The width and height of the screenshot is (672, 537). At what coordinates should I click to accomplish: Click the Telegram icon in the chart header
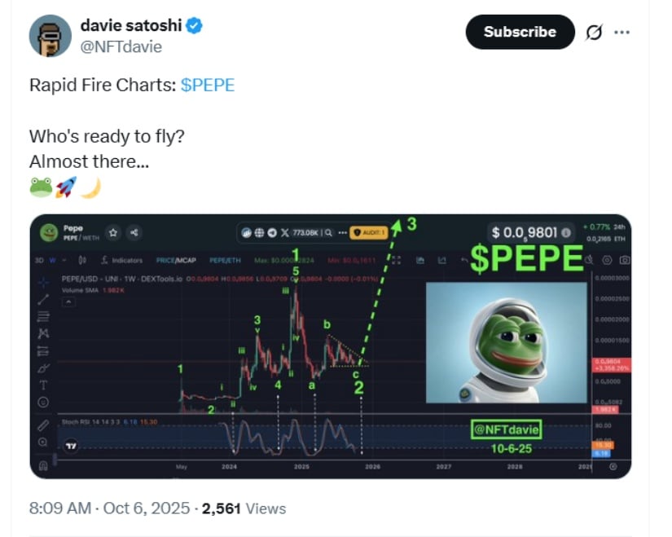(x=272, y=232)
